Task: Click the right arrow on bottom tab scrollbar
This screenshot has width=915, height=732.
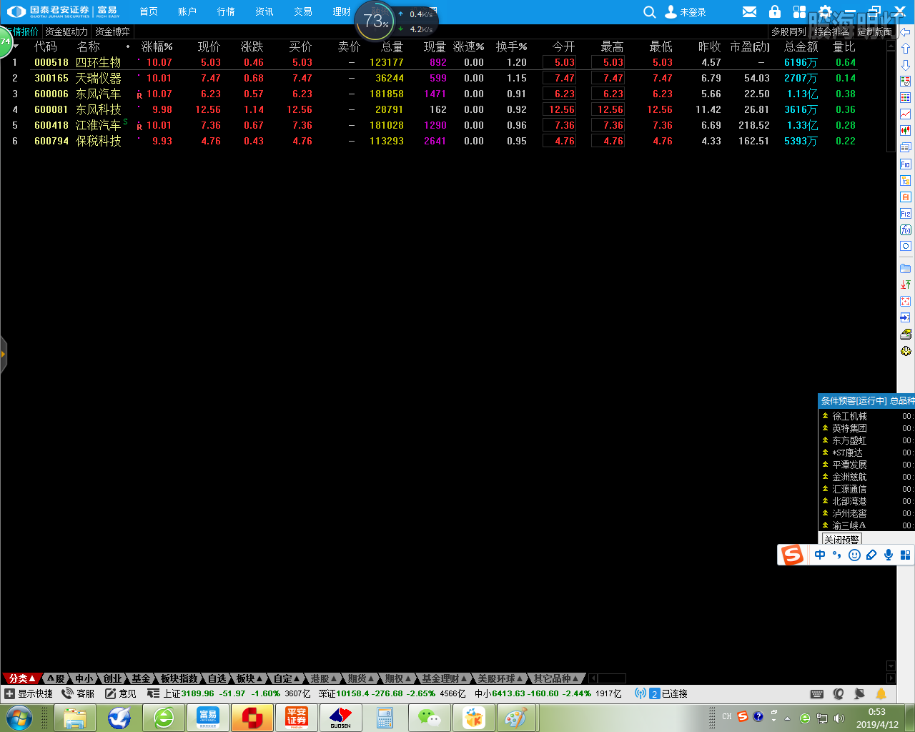Action: click(x=891, y=678)
